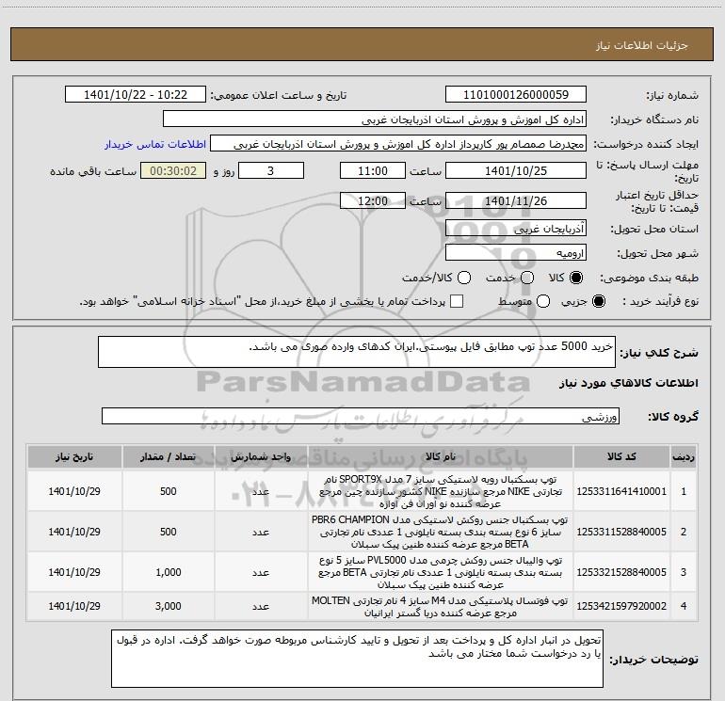Select product code 125331528840005
The image size is (725, 701).
[621, 532]
